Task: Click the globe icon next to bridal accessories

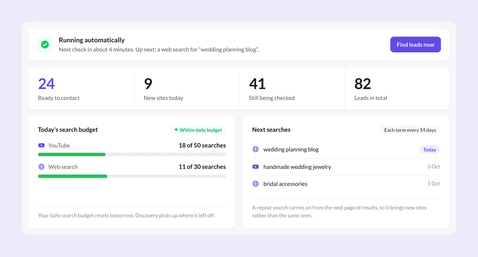Action: [x=256, y=184]
